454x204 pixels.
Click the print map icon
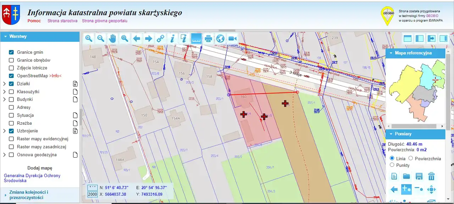pos(209,39)
